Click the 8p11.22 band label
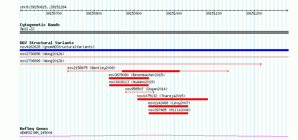The width and height of the screenshot is (298, 140). (x=27, y=29)
